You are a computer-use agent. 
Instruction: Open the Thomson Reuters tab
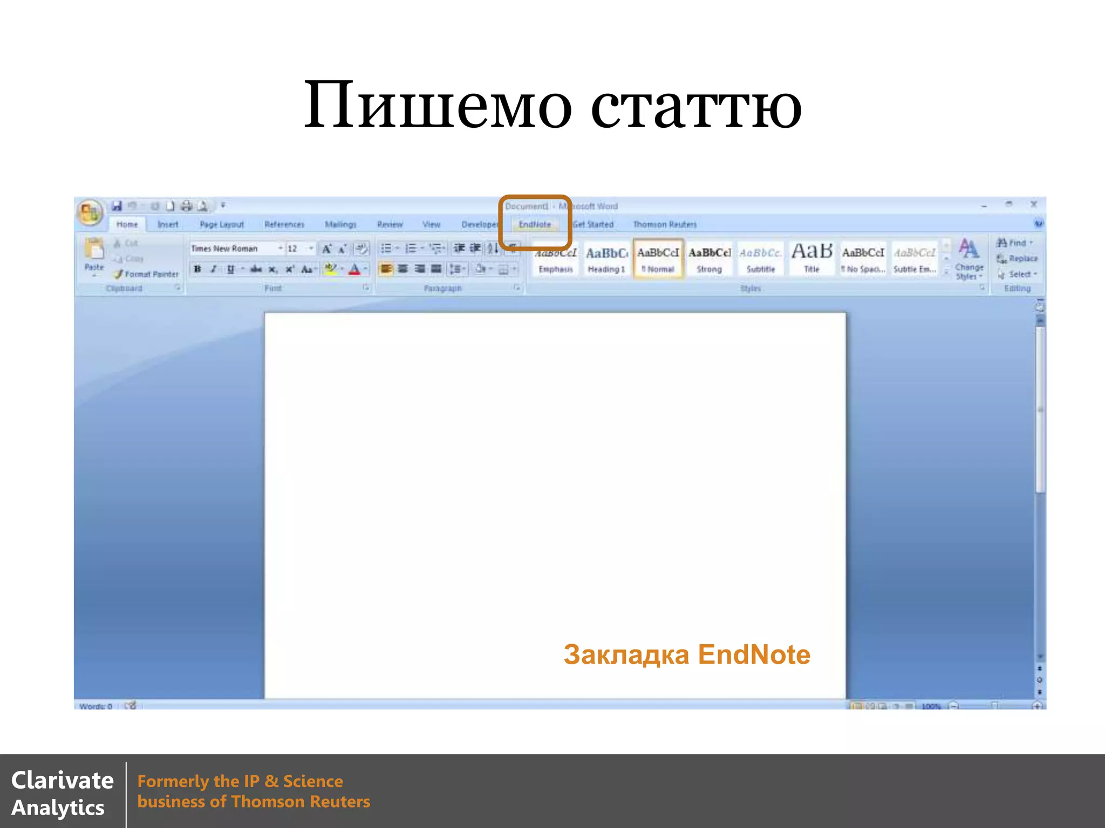click(665, 224)
